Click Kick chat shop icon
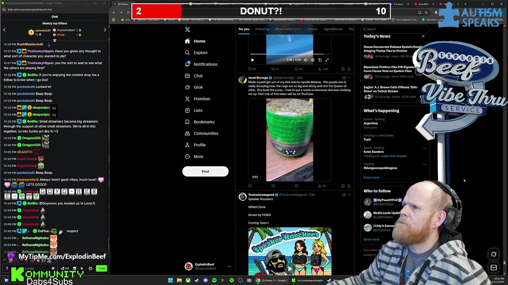This screenshot has width=508, height=285. tap(74, 268)
